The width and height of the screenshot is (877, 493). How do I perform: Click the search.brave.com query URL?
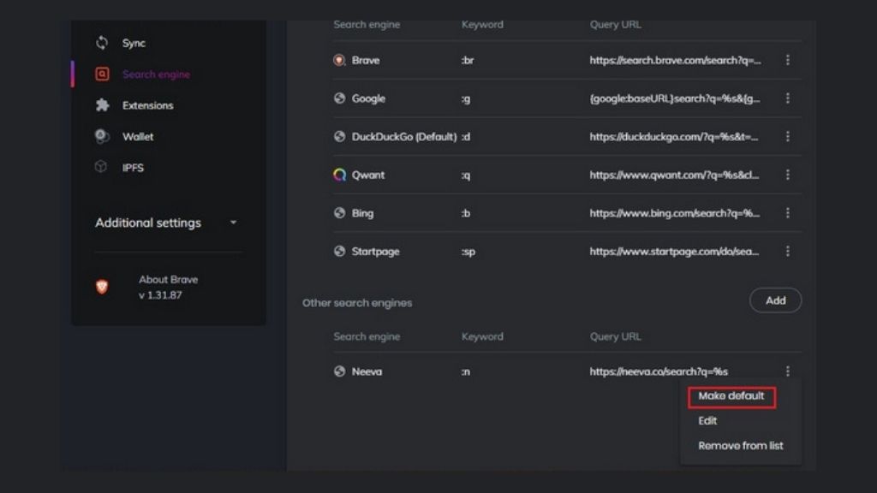point(675,60)
